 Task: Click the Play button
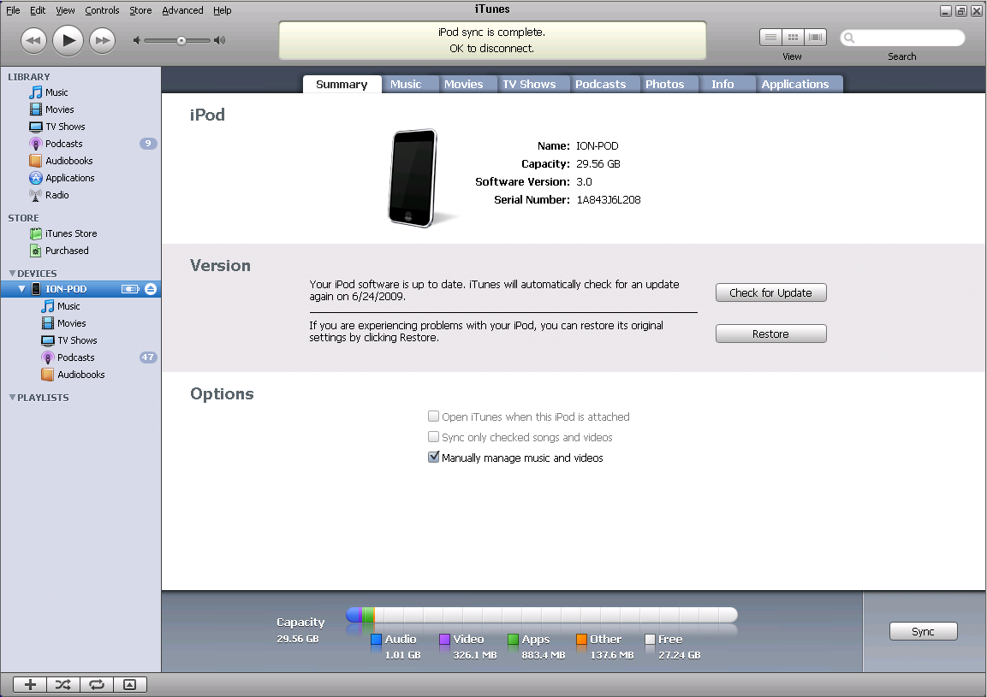click(x=68, y=41)
